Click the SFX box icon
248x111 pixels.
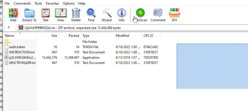click(x=174, y=13)
